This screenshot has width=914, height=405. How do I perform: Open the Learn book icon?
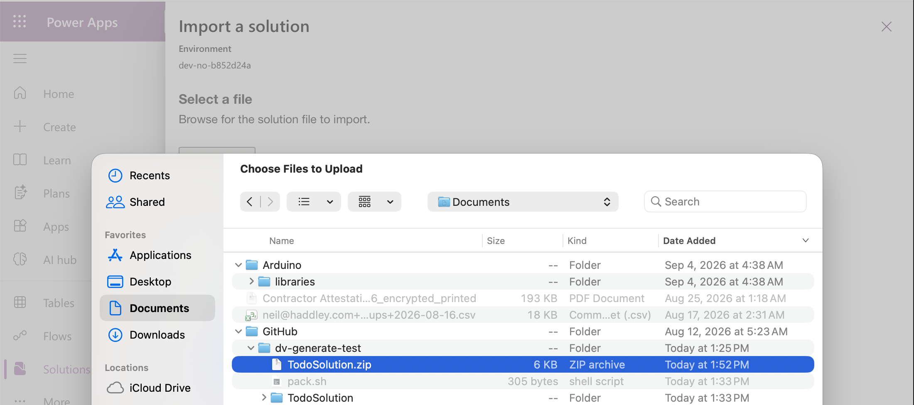(20, 160)
